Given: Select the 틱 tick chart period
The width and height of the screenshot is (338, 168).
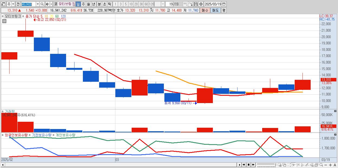Looking at the screenshot, I should click(x=109, y=4).
